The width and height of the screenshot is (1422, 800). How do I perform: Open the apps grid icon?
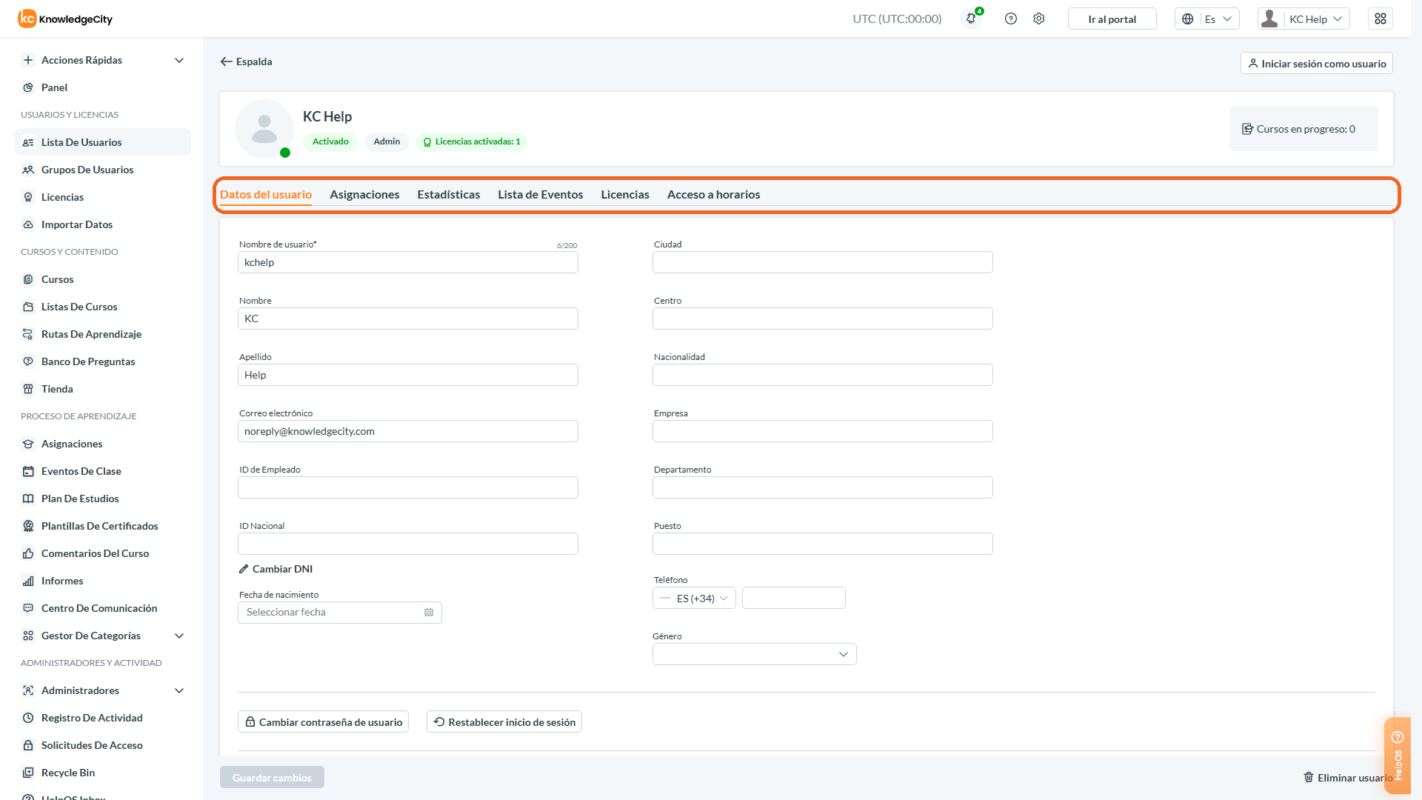[x=1381, y=19]
